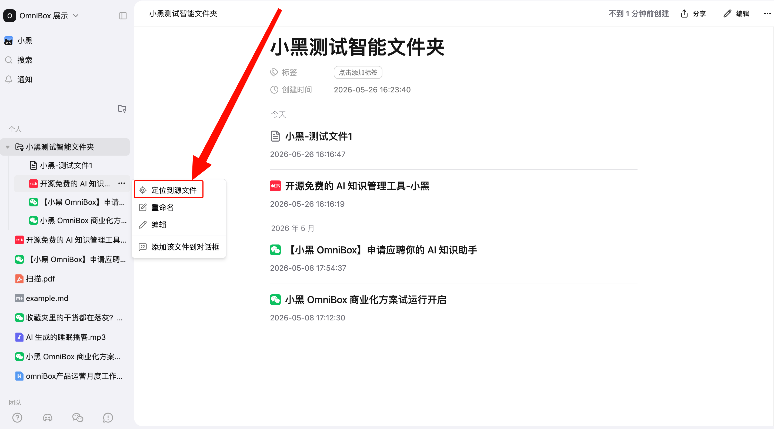This screenshot has height=429, width=774.
Task: Click the new smart folder icon
Action: coord(122,109)
